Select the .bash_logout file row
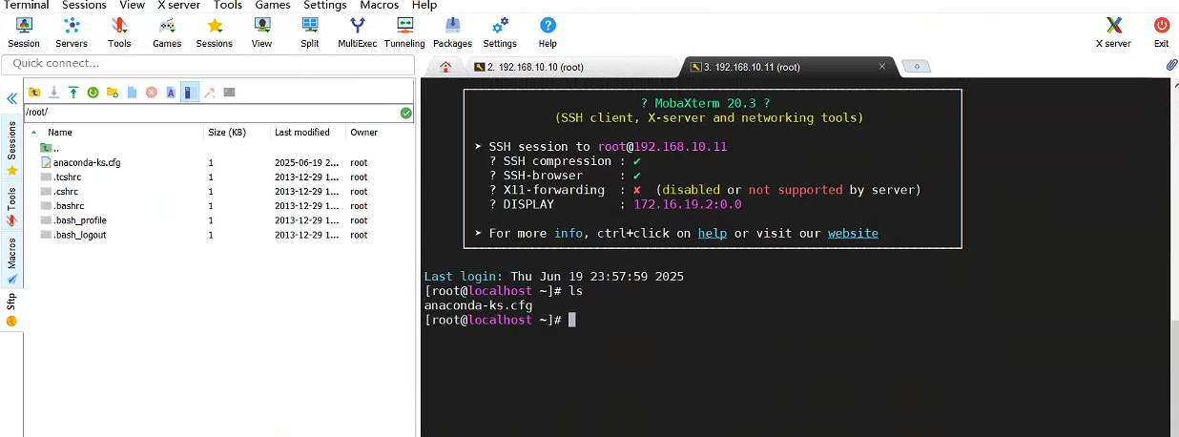The width and height of the screenshot is (1179, 437). point(219,234)
